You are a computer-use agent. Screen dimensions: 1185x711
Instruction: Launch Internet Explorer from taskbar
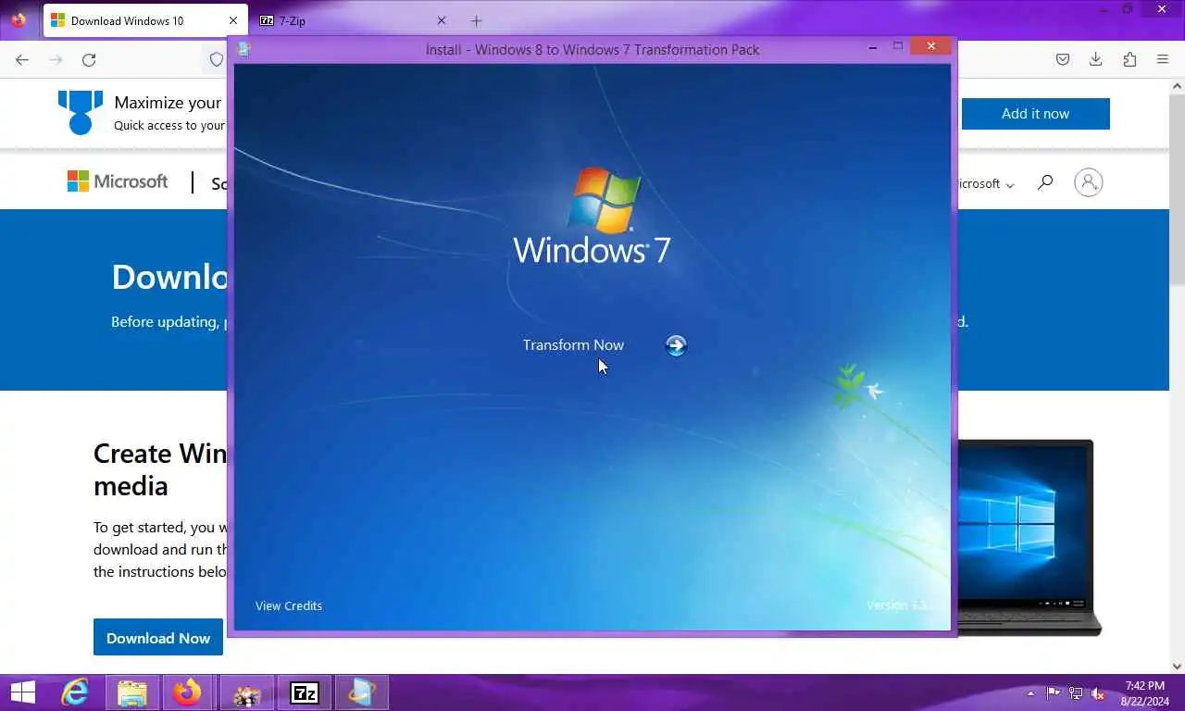click(x=74, y=692)
